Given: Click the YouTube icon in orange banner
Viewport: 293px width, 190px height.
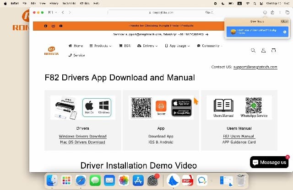Looking at the screenshot, I should click(61, 26).
